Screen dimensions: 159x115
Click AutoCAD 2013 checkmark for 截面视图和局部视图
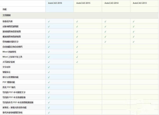click(x=134, y=37)
